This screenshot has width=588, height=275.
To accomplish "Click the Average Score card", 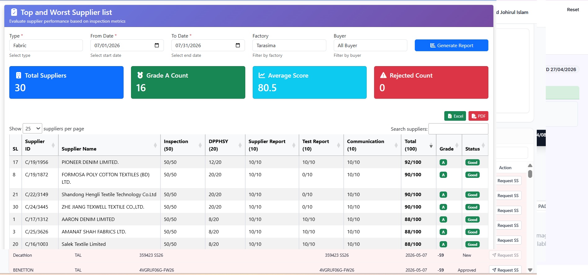I will (x=310, y=82).
